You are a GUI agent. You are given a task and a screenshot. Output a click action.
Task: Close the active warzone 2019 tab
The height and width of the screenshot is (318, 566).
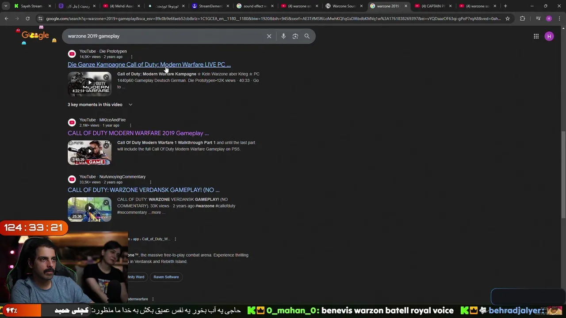pyautogui.click(x=405, y=6)
